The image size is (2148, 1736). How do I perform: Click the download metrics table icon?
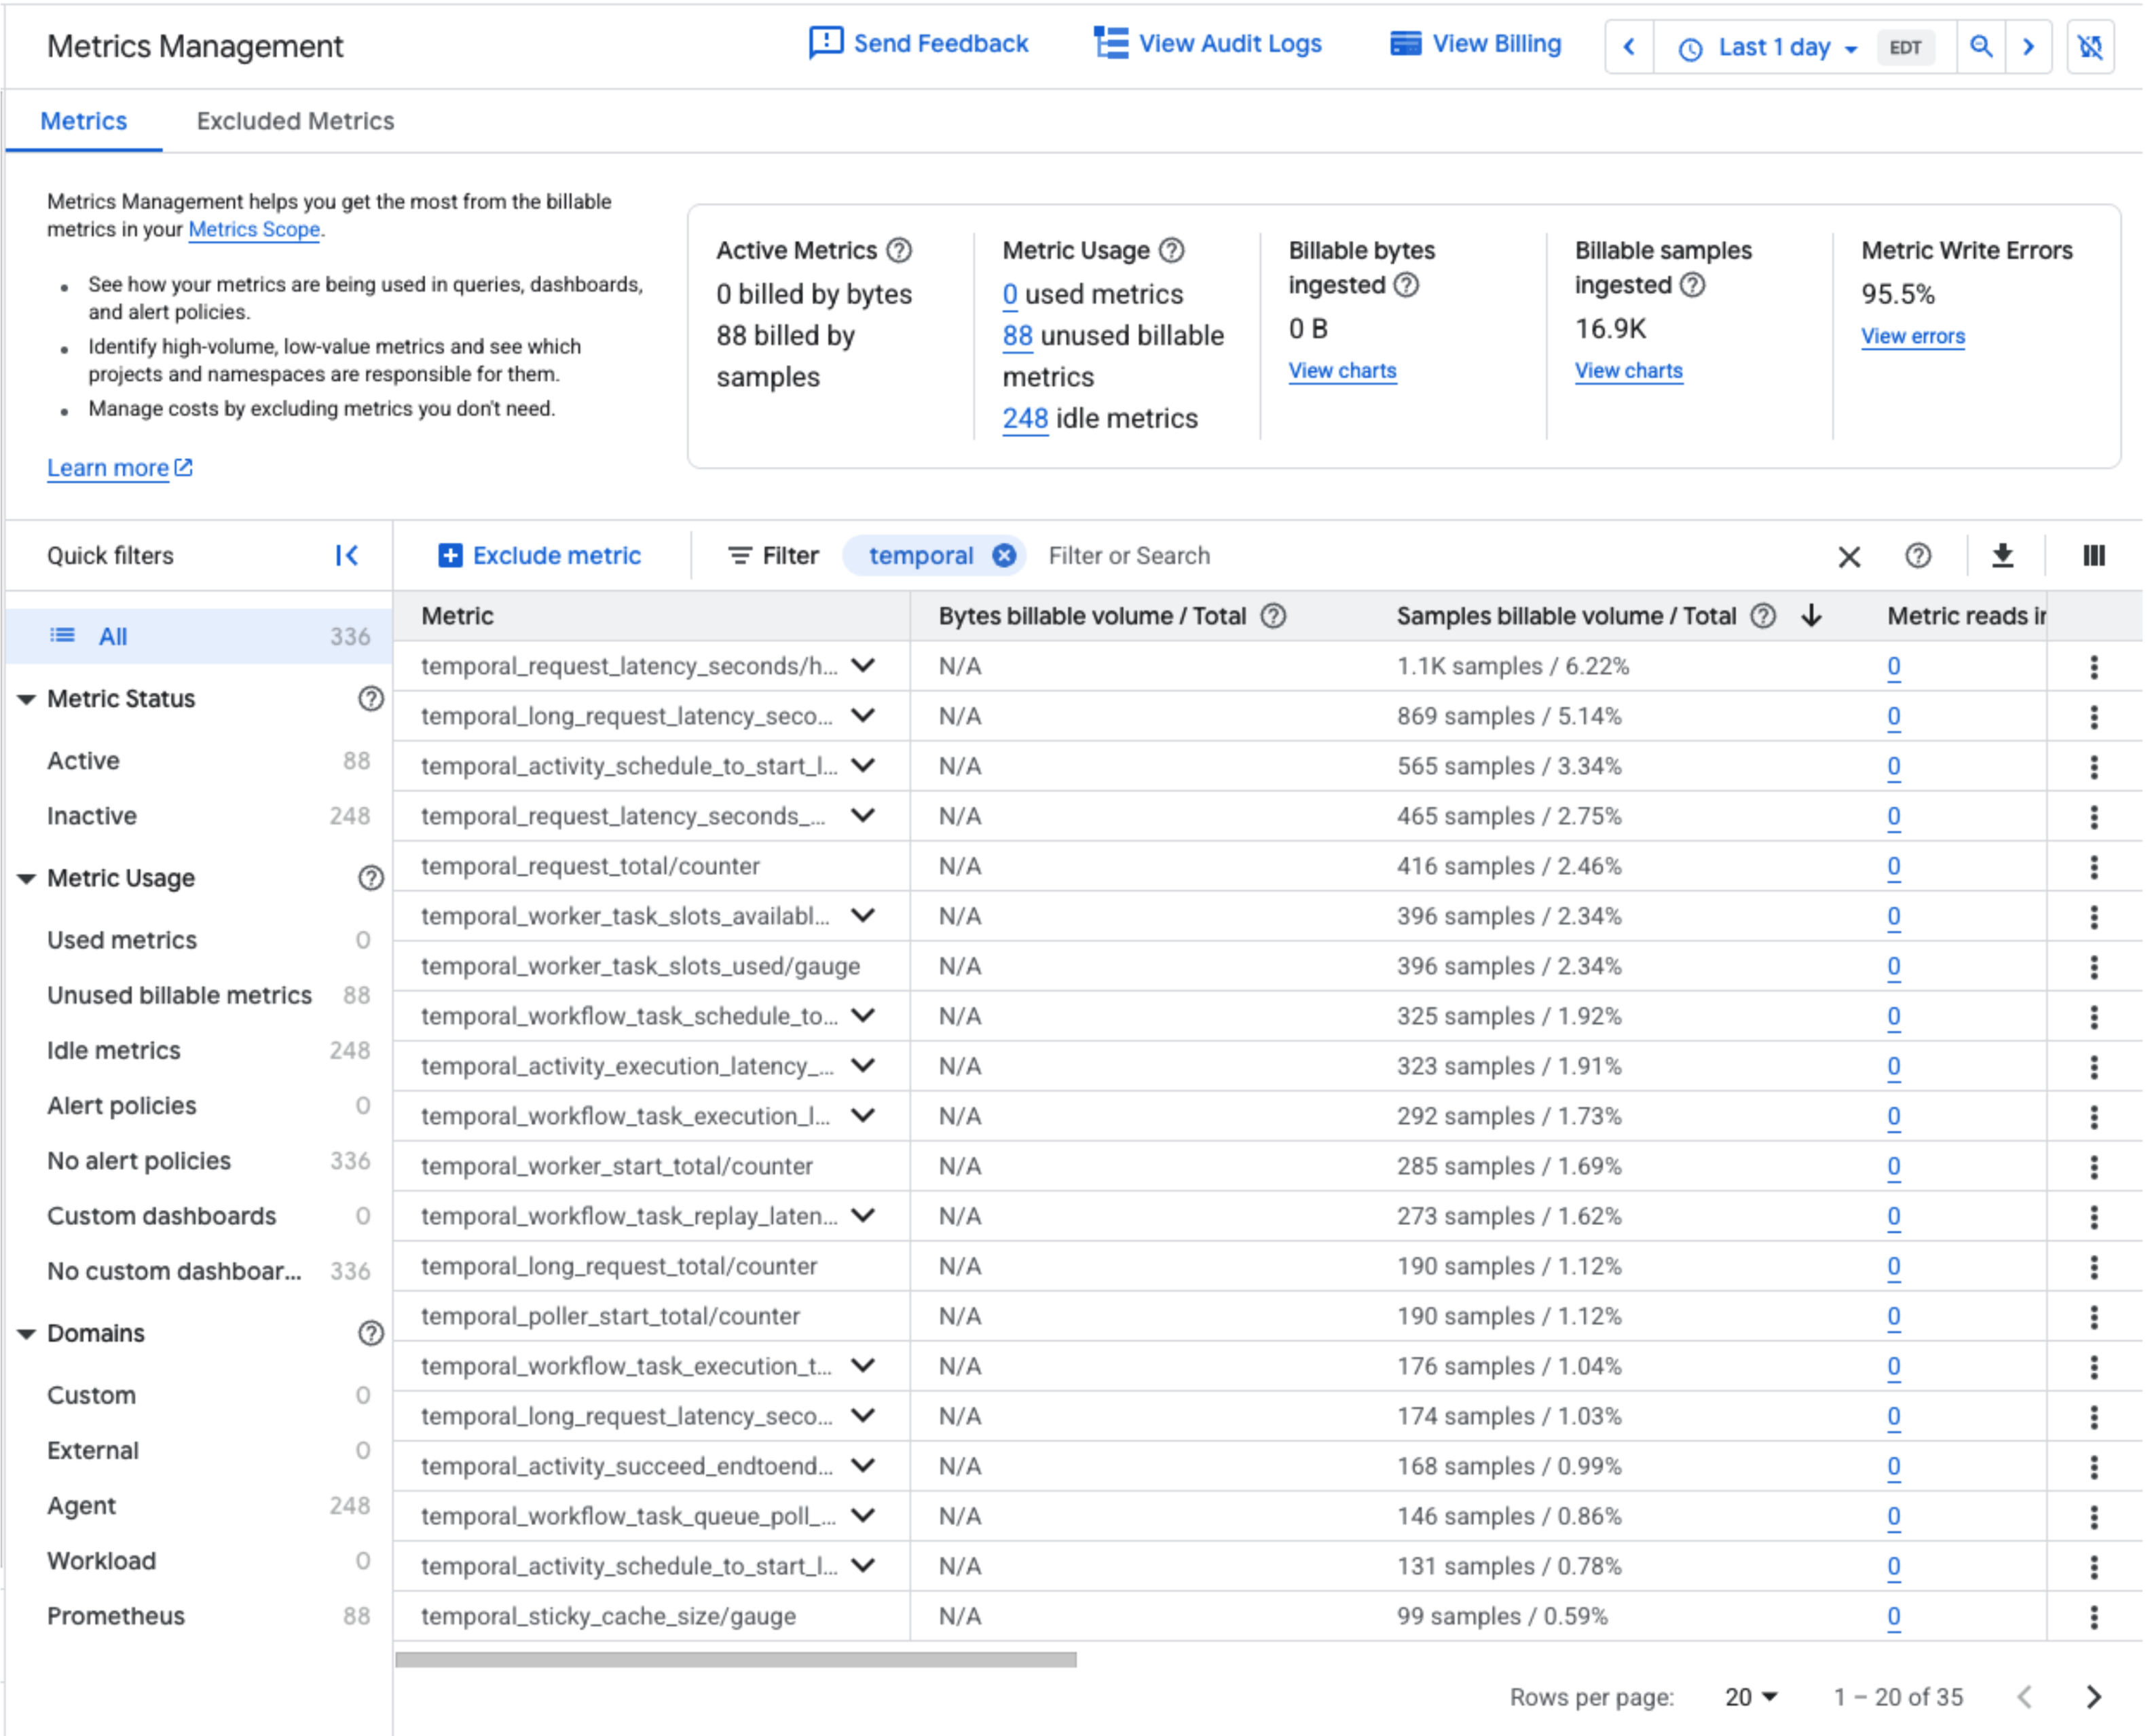point(2002,556)
